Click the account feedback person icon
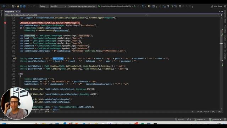 coord(225,6)
